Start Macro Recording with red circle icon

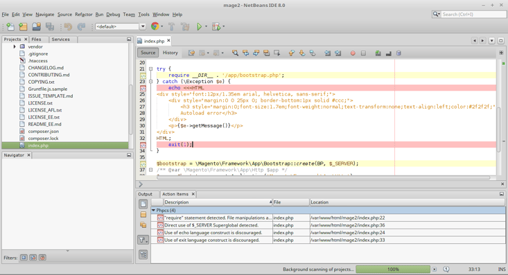(353, 53)
